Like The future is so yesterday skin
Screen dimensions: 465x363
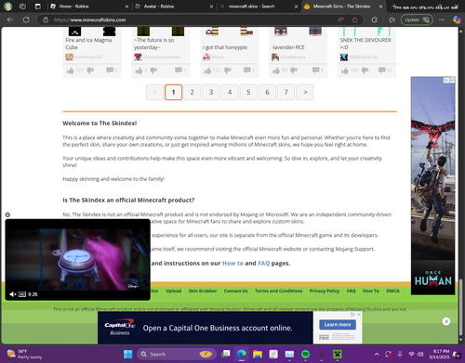pyautogui.click(x=139, y=71)
